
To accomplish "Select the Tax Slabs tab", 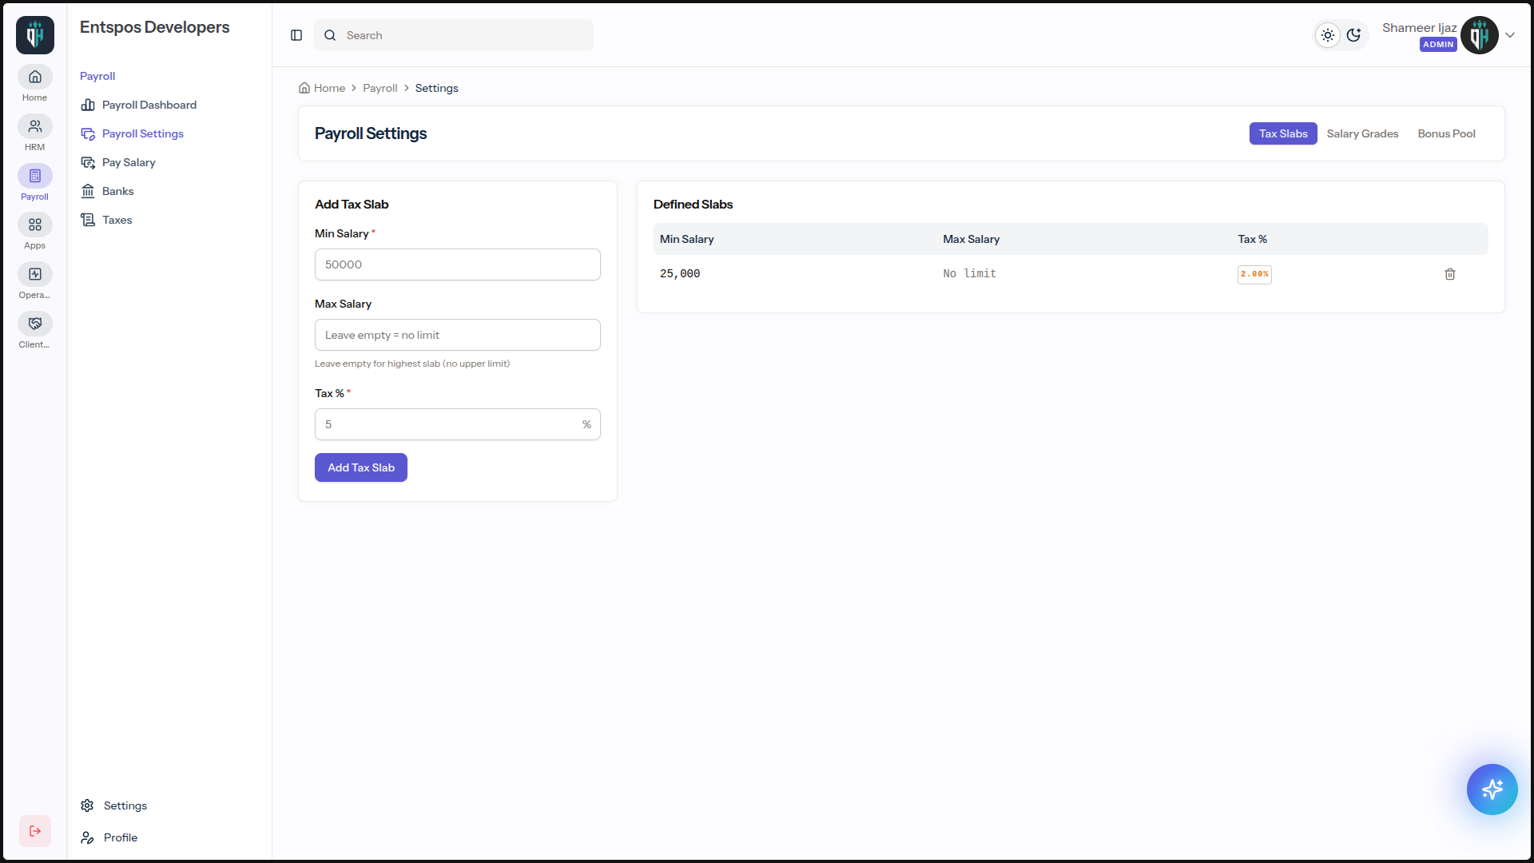I will tap(1283, 133).
